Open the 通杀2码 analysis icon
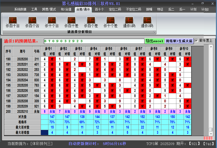This screenshot has width=217, height=148. 147,22
